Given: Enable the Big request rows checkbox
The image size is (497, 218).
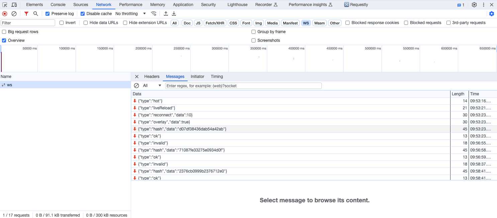Looking at the screenshot, I should click(x=4, y=32).
